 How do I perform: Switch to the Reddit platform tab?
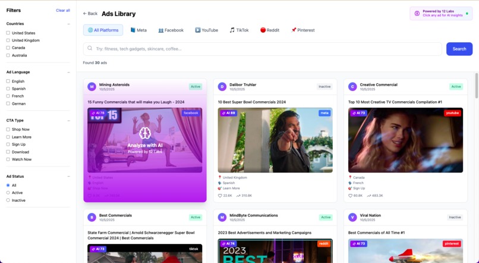point(270,30)
